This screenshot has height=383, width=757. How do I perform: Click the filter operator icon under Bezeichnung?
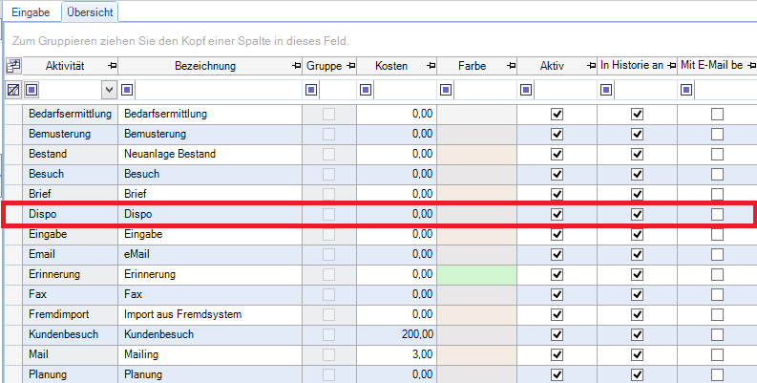click(x=128, y=90)
